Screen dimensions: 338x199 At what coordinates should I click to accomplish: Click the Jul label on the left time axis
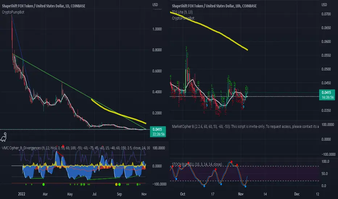pos(94,194)
